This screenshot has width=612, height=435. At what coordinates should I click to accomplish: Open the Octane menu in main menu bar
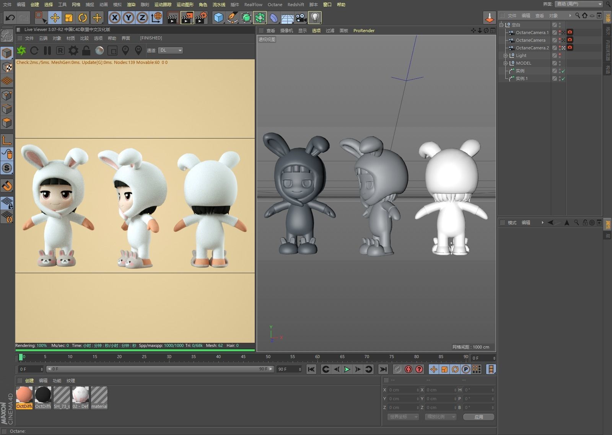pyautogui.click(x=275, y=5)
